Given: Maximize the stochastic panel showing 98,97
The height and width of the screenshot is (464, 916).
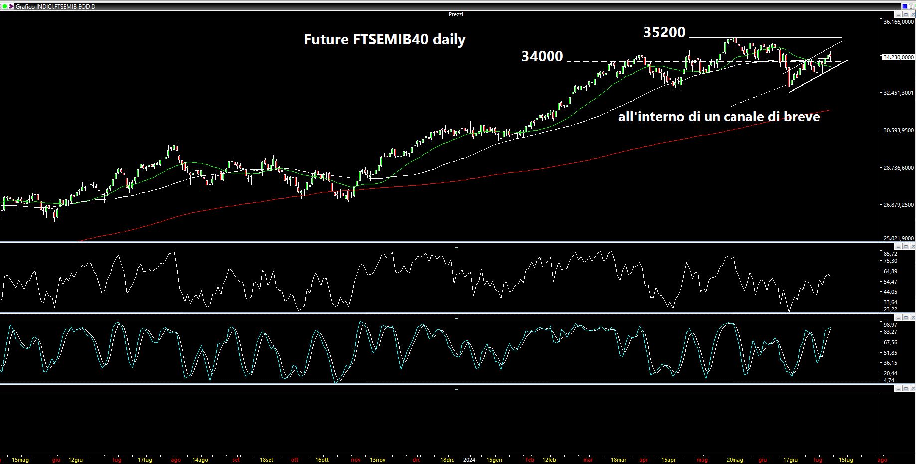Looking at the screenshot, I should tap(906, 317).
